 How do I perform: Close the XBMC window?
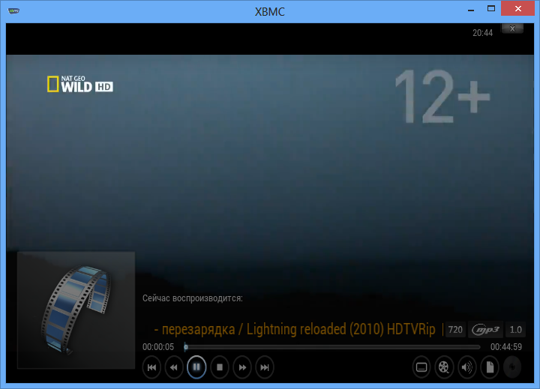tap(518, 8)
